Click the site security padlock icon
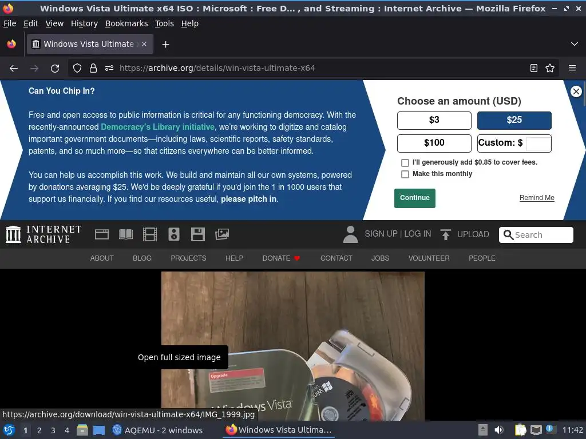The width and height of the screenshot is (586, 439). point(93,69)
